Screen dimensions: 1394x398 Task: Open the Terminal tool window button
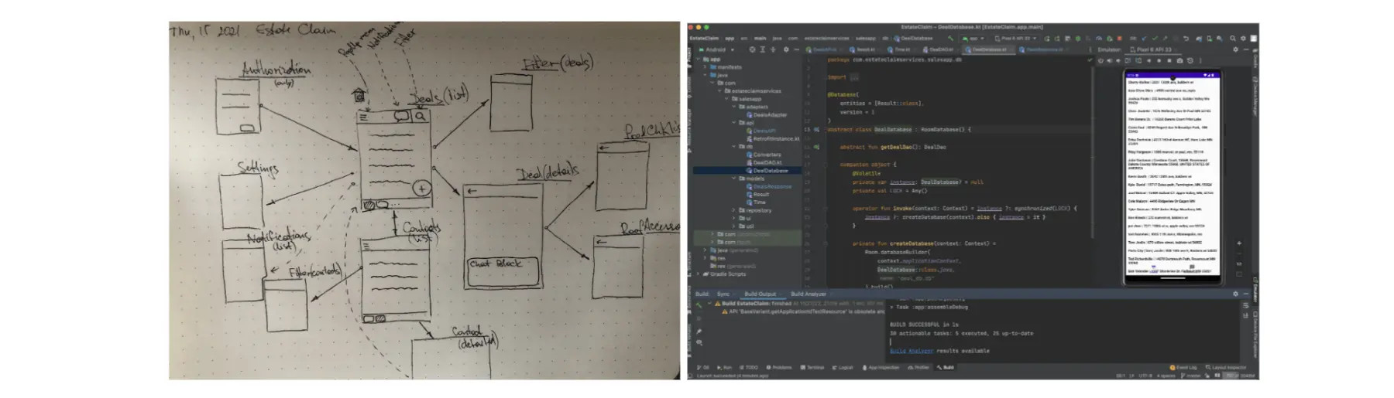click(812, 367)
